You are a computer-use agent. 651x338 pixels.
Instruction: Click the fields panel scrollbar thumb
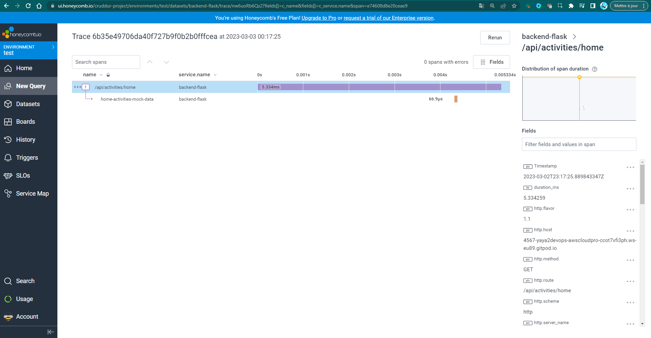(642, 184)
